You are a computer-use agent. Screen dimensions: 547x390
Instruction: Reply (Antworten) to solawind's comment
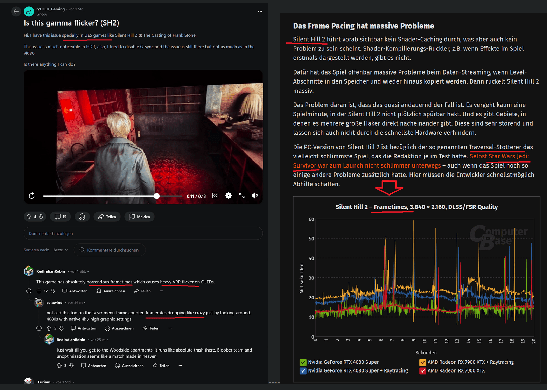83,328
